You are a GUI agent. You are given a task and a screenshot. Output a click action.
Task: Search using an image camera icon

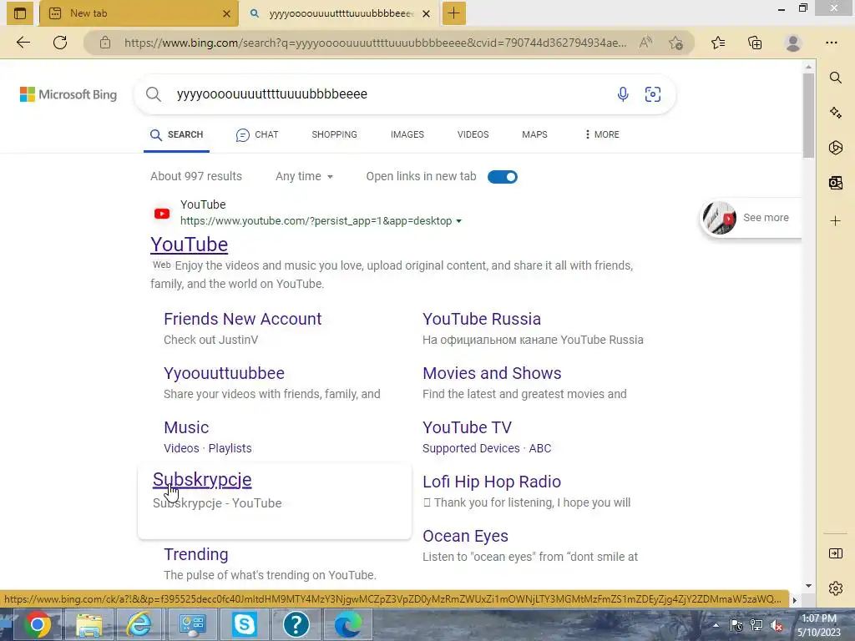[653, 93]
